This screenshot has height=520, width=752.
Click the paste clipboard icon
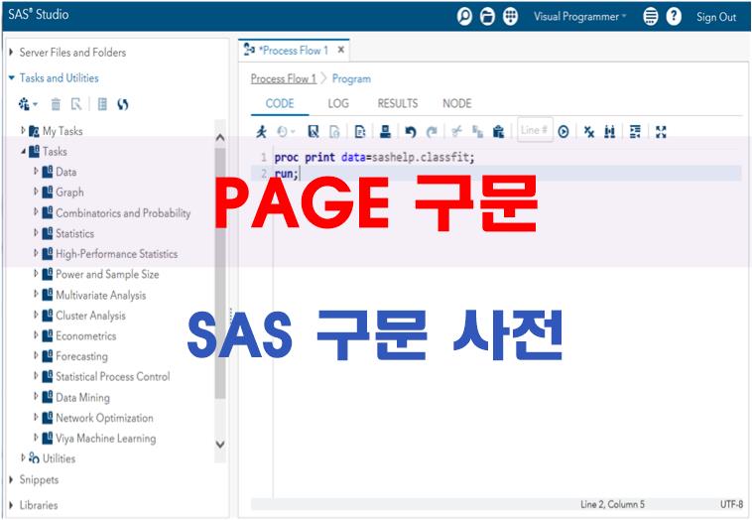coord(498,131)
